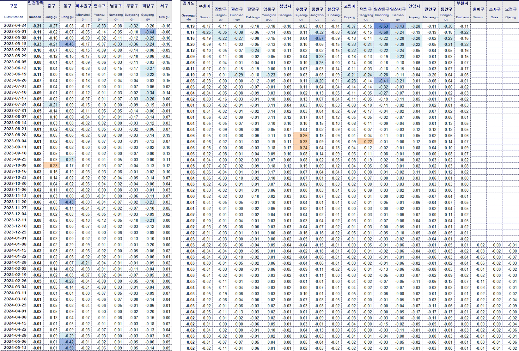This screenshot has height=351, width=519.
Task: Select the 팔달구 Paldal-gu column header
Action: [253, 11]
